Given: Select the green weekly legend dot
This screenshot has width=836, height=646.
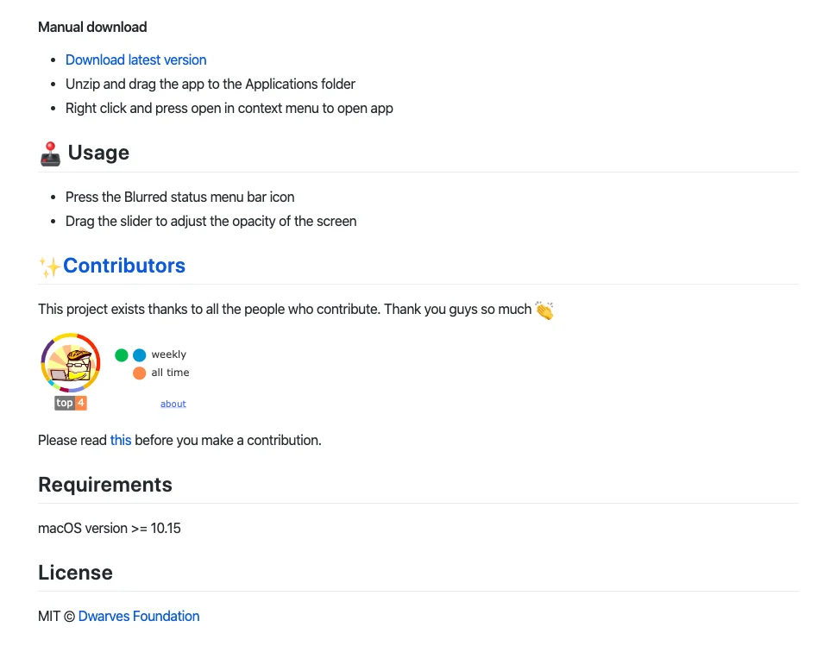Looking at the screenshot, I should coord(122,355).
